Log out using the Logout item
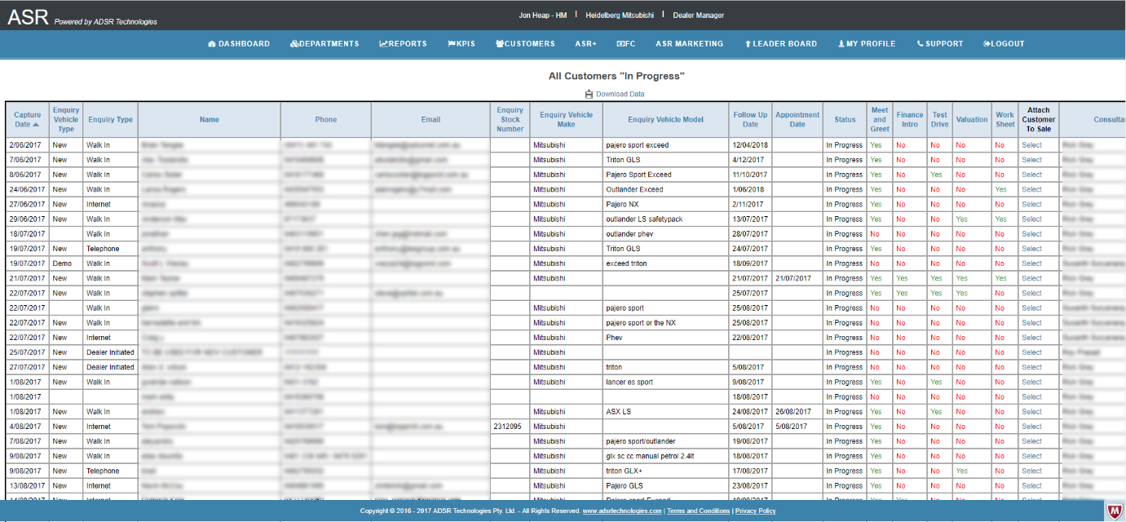Viewport: 1126px width, 522px height. click(x=1004, y=44)
